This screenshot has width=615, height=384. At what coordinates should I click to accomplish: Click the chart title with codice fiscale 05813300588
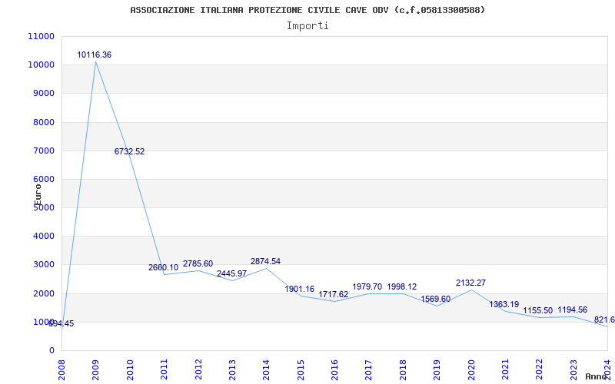307,10
